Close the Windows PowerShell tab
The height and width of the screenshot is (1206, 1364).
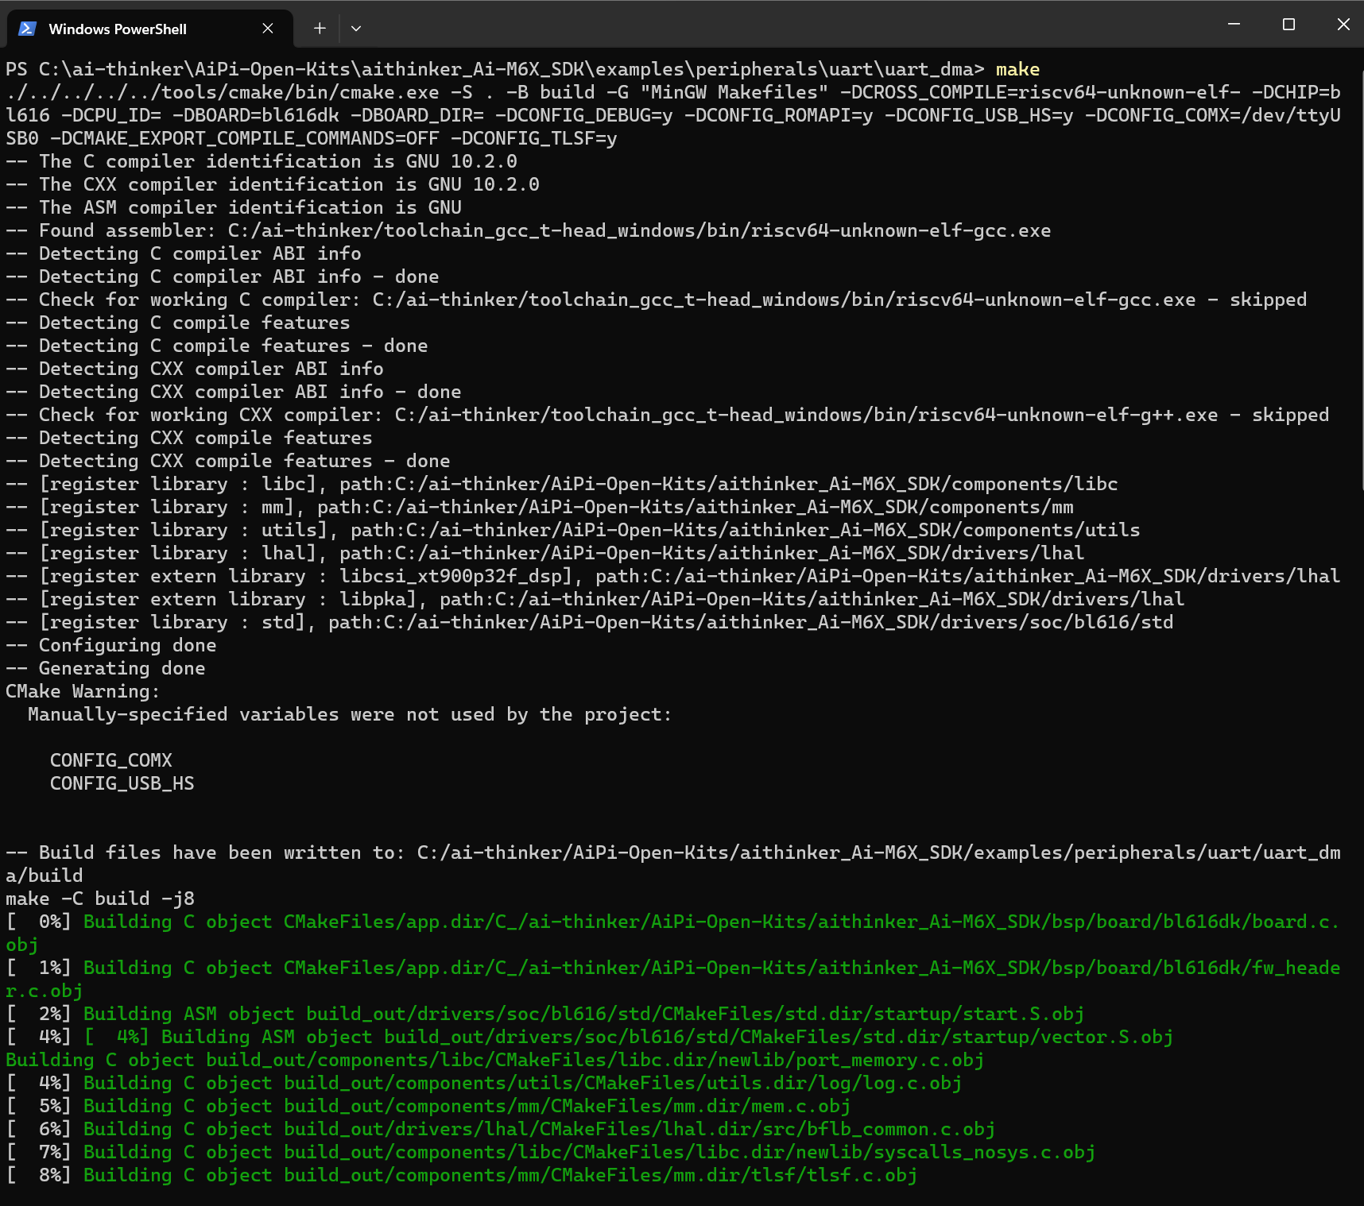pos(268,29)
